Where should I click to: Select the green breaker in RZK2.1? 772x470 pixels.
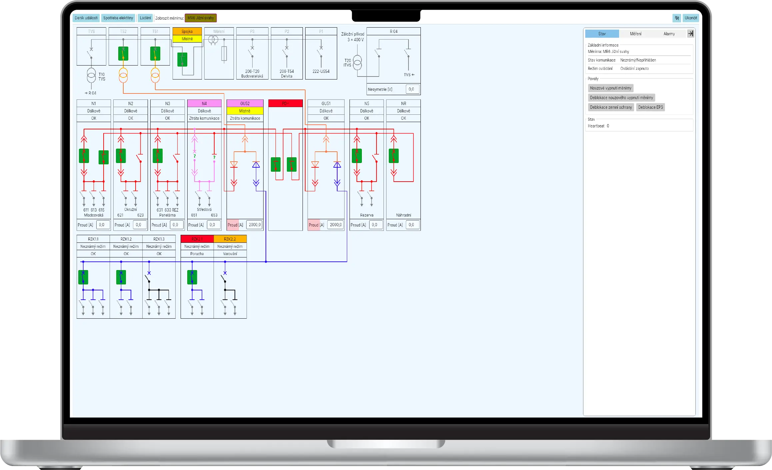point(192,277)
